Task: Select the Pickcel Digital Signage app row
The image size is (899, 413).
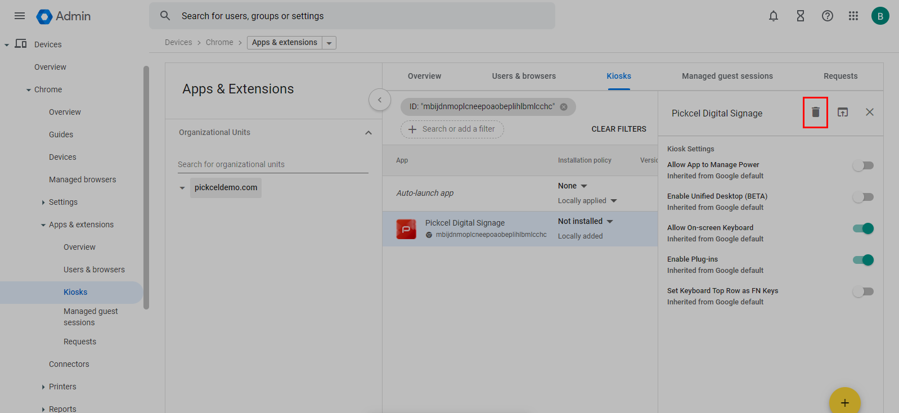Action: coord(520,228)
